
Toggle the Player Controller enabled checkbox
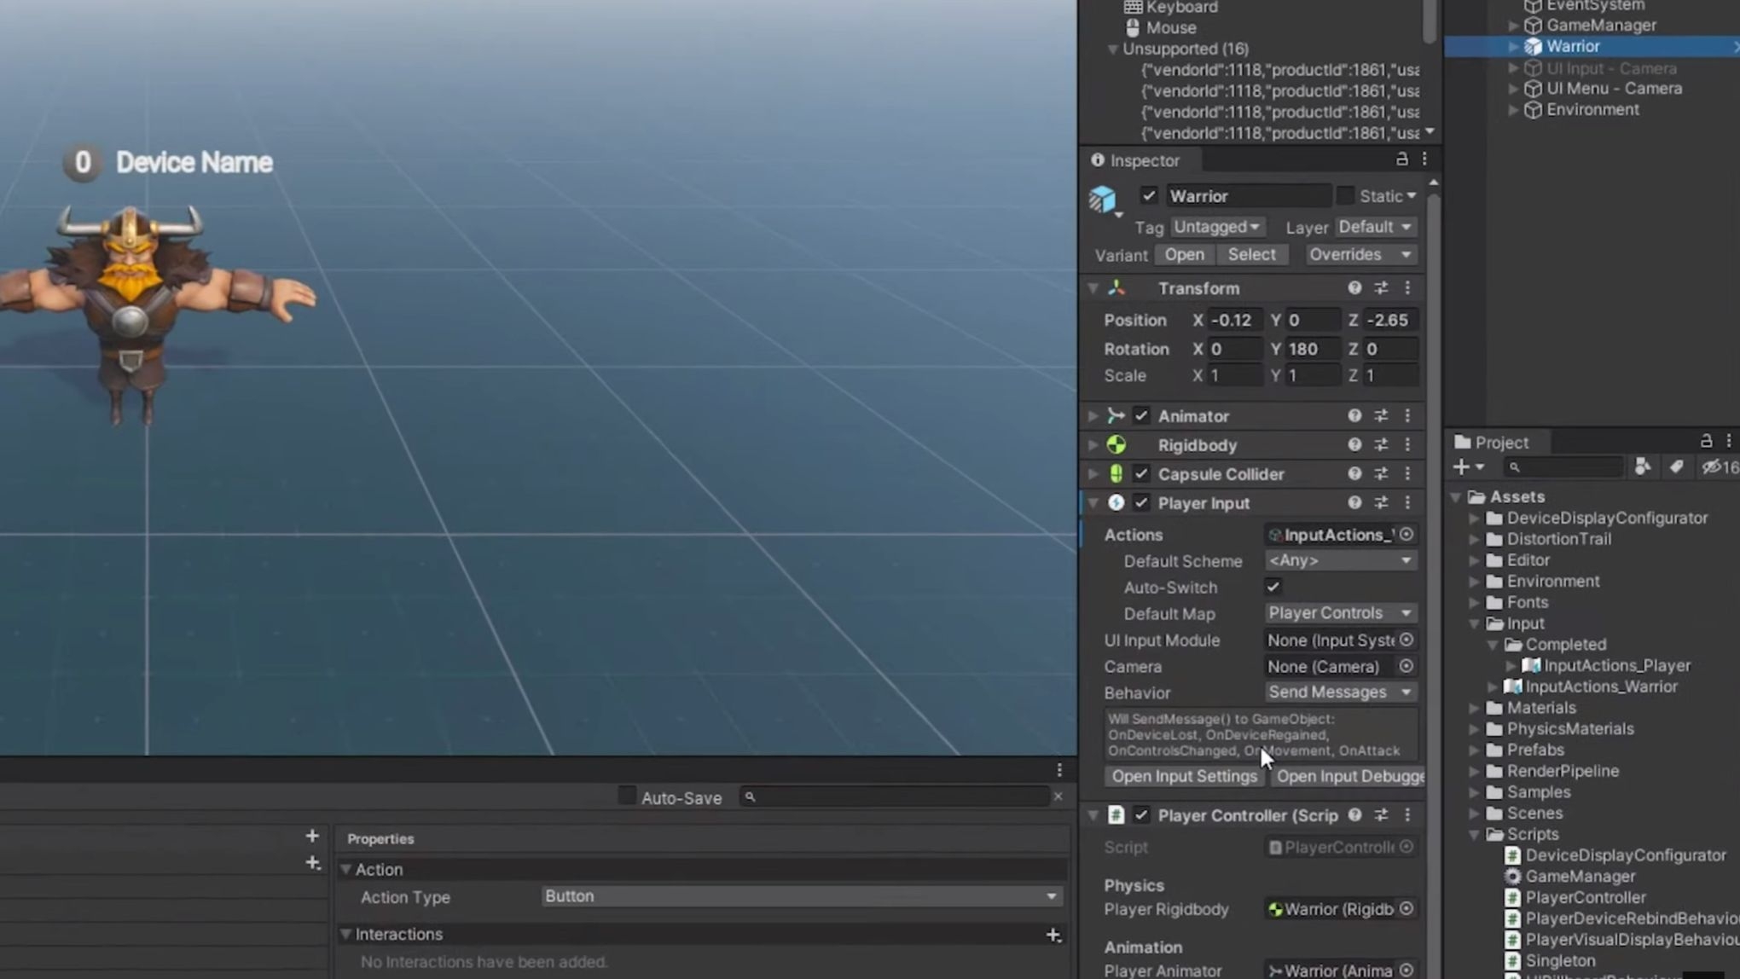pos(1141,814)
